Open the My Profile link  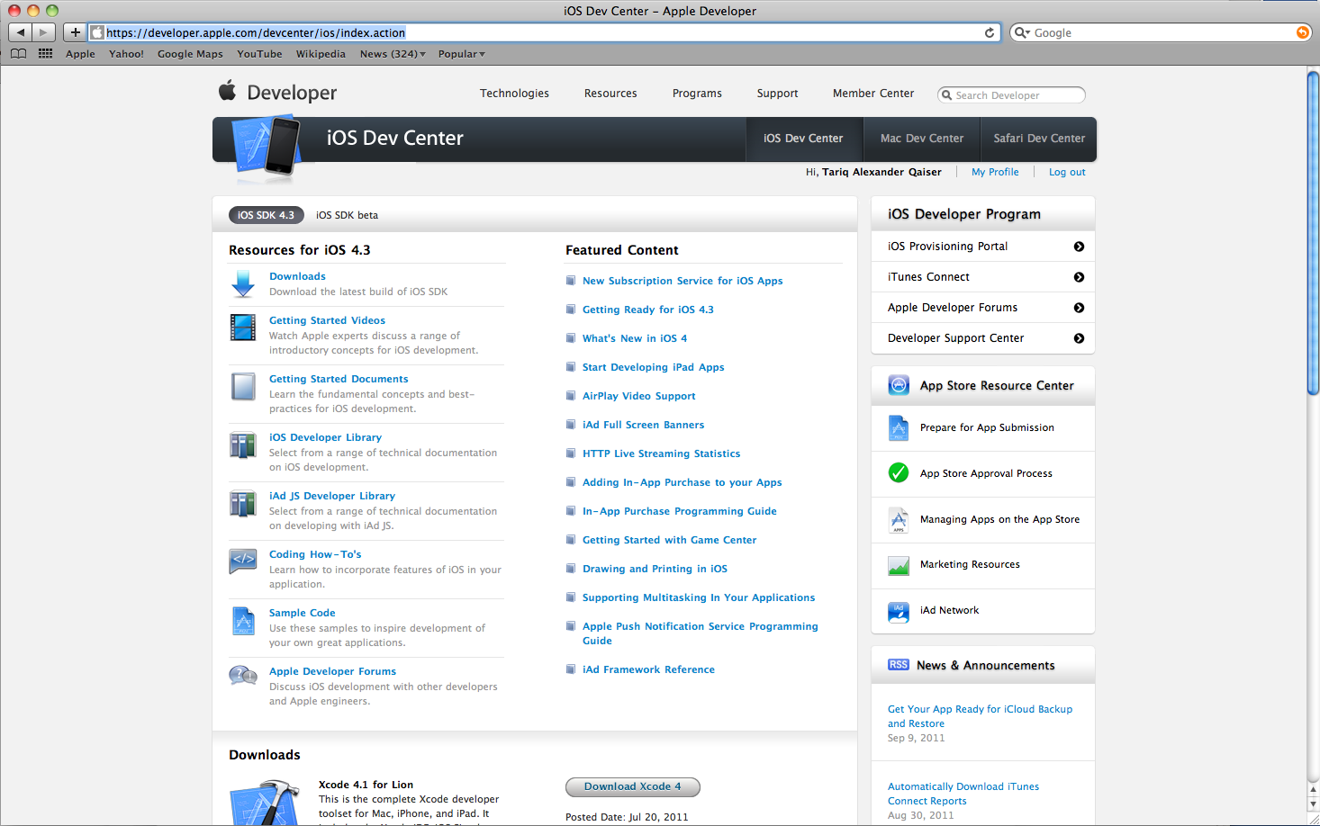click(995, 172)
